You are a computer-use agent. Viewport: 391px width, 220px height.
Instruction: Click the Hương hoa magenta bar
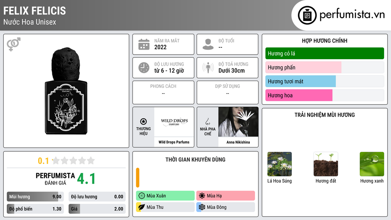pyautogui.click(x=299, y=95)
